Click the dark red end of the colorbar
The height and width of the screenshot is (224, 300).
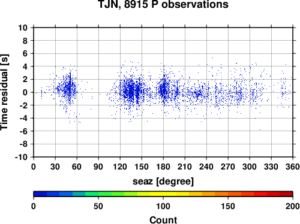click(286, 194)
